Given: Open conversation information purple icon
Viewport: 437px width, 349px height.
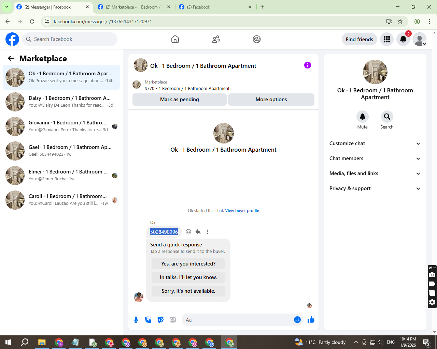Looking at the screenshot, I should pyautogui.click(x=308, y=65).
